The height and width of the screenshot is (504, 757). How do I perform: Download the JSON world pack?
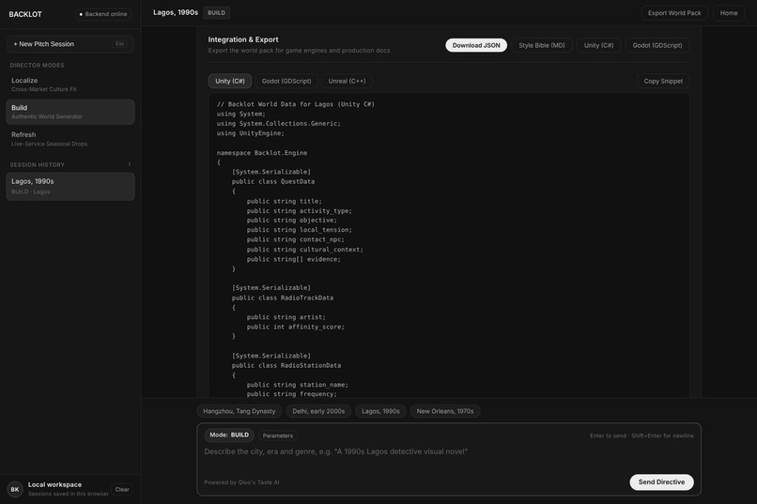tap(476, 45)
